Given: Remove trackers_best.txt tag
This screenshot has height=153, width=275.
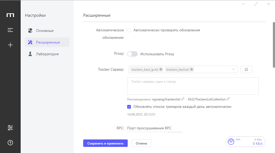Looking at the screenshot, I should (192, 69).
